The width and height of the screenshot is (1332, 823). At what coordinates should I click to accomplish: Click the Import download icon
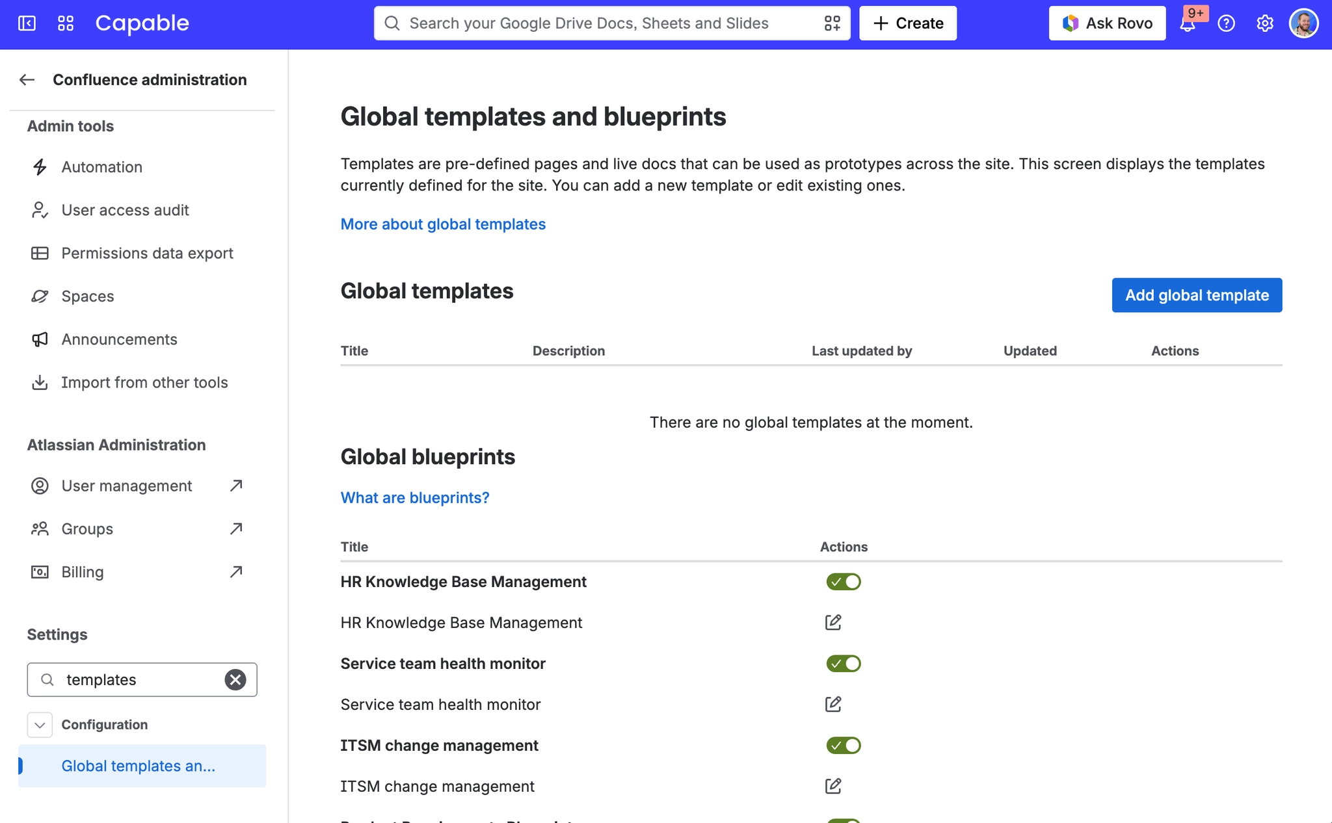pos(40,382)
